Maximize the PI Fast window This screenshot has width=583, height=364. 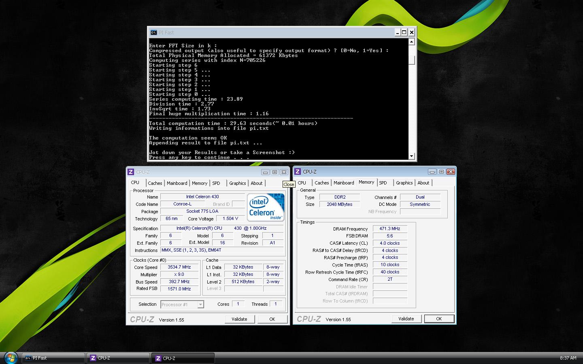pyautogui.click(x=404, y=32)
